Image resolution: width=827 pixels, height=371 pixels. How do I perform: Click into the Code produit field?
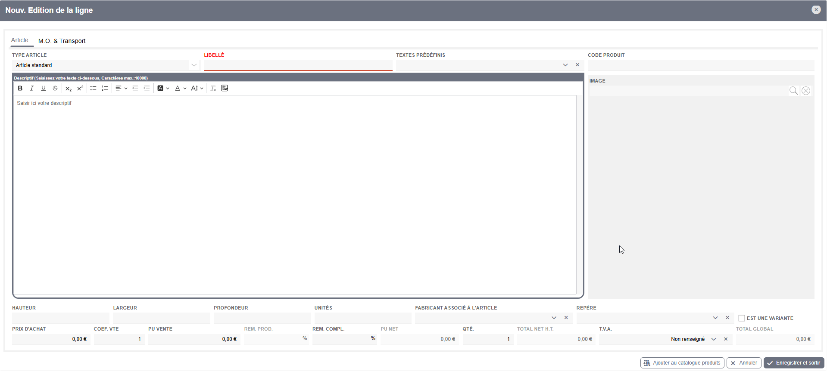(701, 65)
